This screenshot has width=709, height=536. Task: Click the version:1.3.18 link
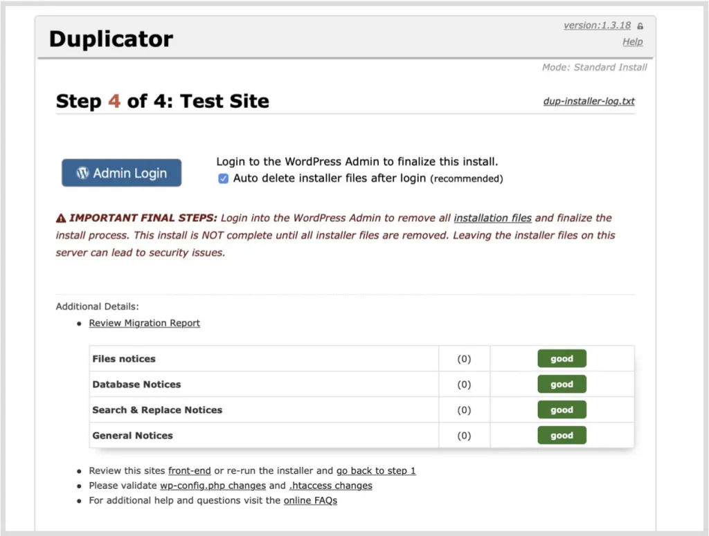pos(597,25)
